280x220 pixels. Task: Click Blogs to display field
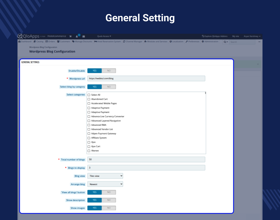(x=146, y=168)
